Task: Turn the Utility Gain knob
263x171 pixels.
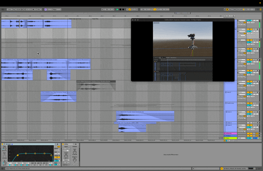Action: [75, 151]
